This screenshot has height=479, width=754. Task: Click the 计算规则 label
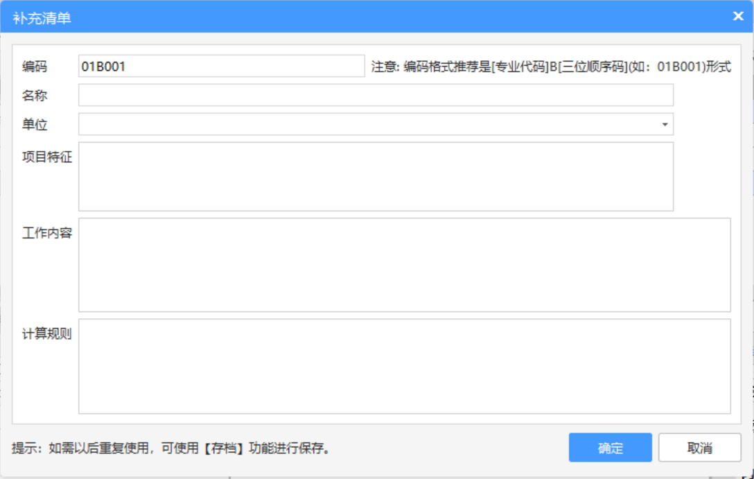47,334
